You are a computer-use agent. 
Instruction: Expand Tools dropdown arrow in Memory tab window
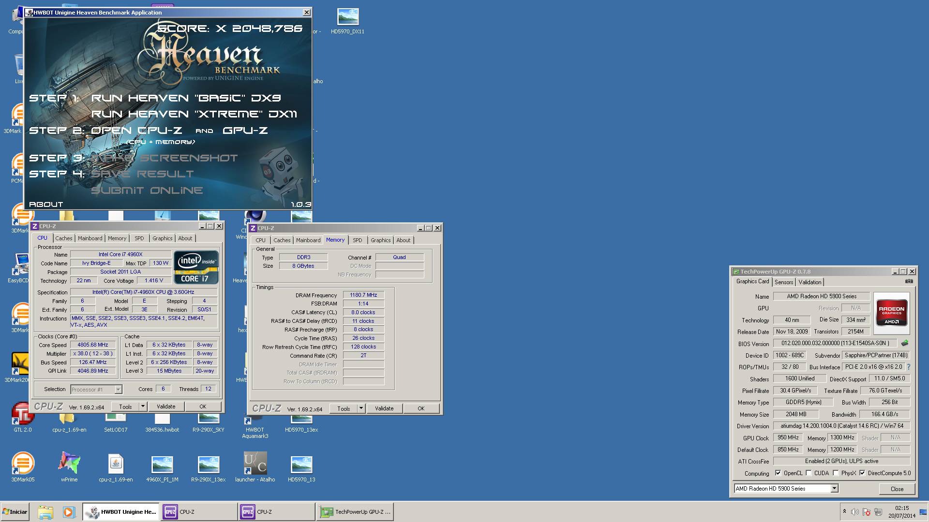pos(361,408)
